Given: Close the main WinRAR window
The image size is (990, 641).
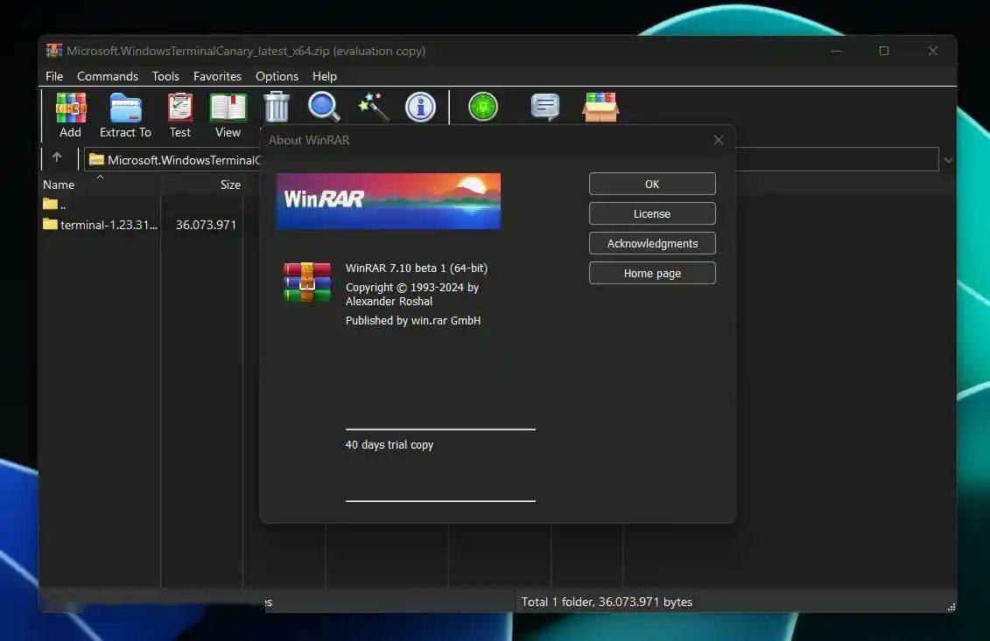Looking at the screenshot, I should [932, 51].
